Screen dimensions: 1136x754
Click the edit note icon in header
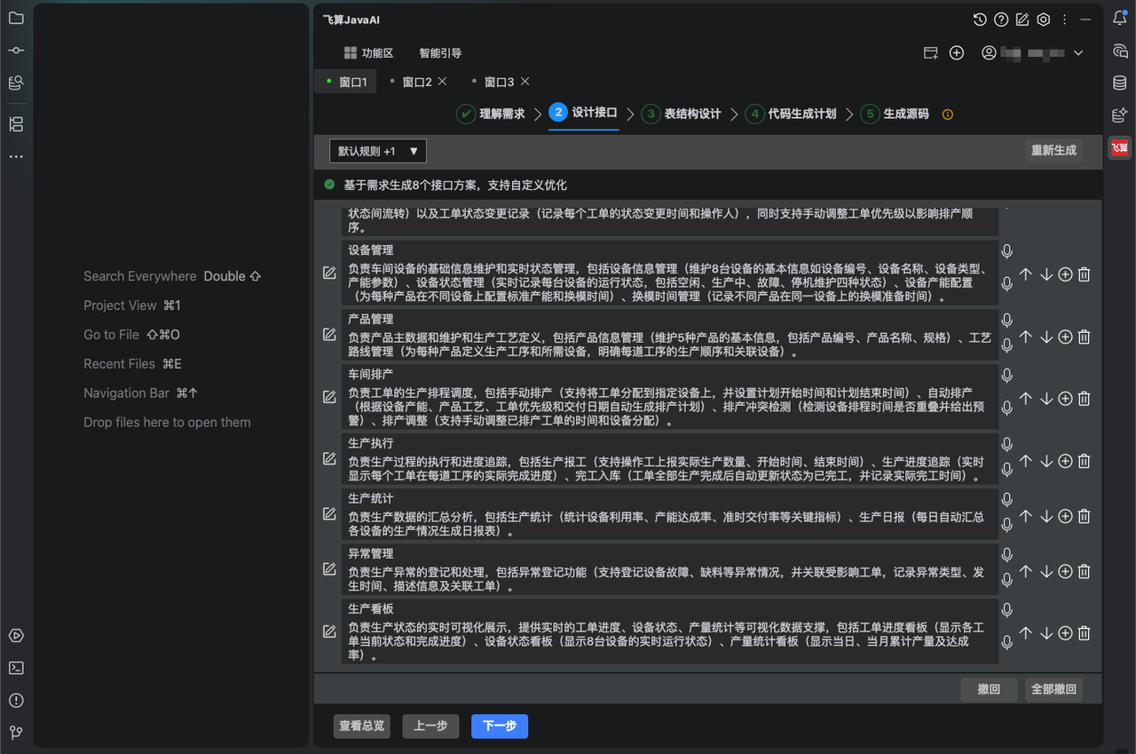pos(1022,20)
